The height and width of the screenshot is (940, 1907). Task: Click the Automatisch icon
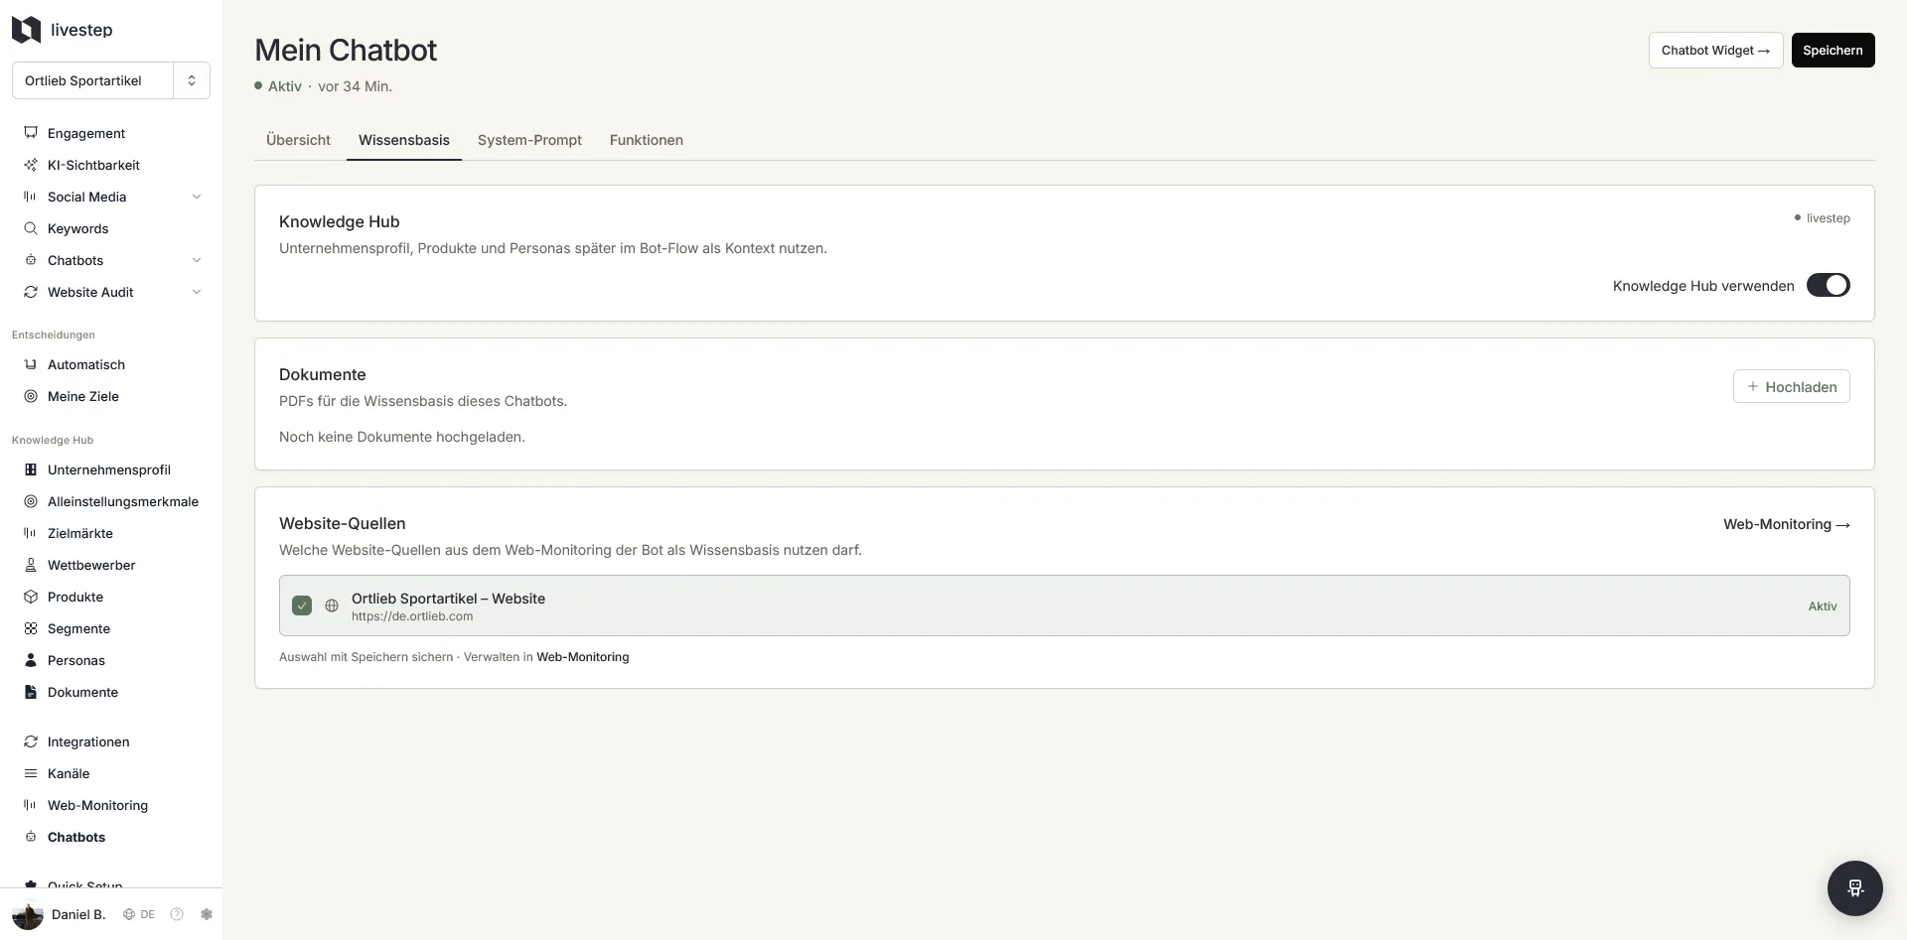(x=31, y=364)
